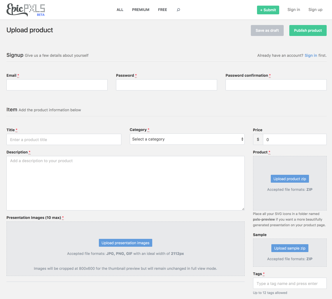332x299 pixels.
Task: Click the EpicPxls logo
Action: tap(26, 10)
